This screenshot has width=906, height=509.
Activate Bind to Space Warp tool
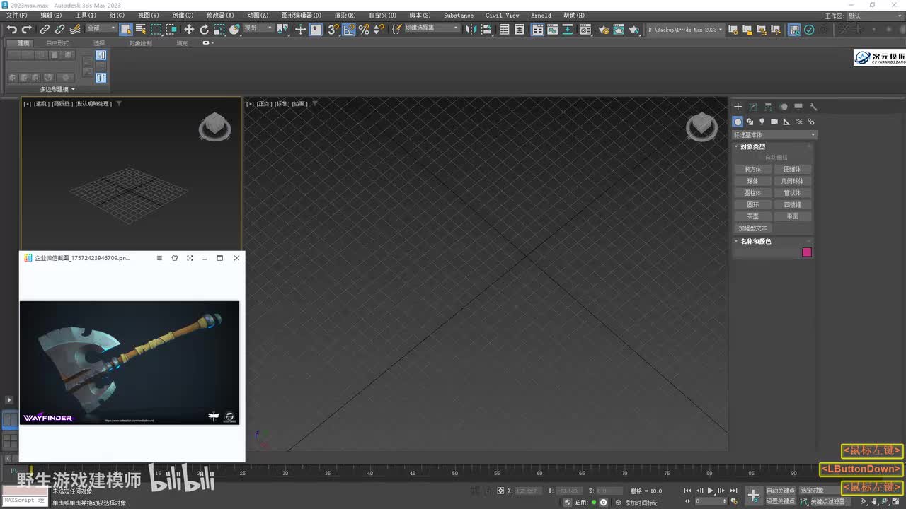pyautogui.click(x=74, y=29)
